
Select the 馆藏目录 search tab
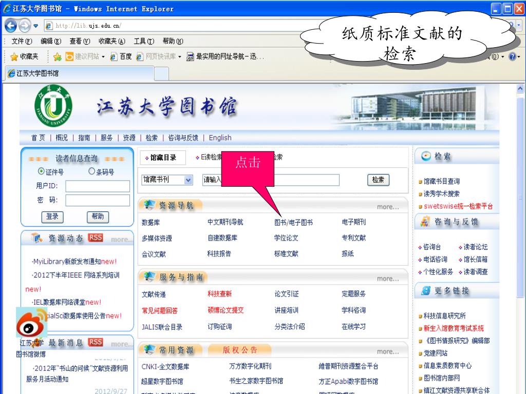(163, 157)
